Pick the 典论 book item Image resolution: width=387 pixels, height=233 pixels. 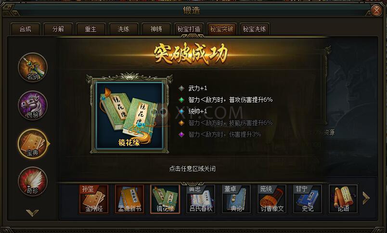[x=236, y=199]
